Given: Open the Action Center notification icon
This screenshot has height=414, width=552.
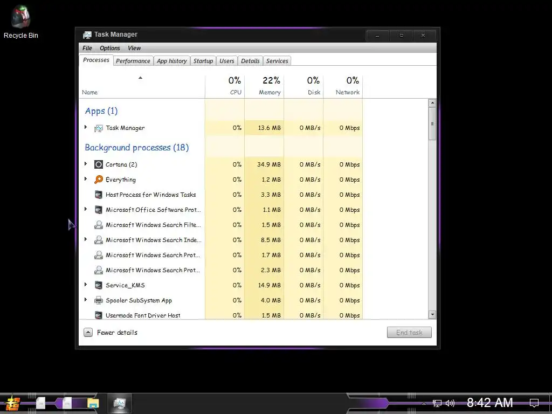Looking at the screenshot, I should [534, 403].
